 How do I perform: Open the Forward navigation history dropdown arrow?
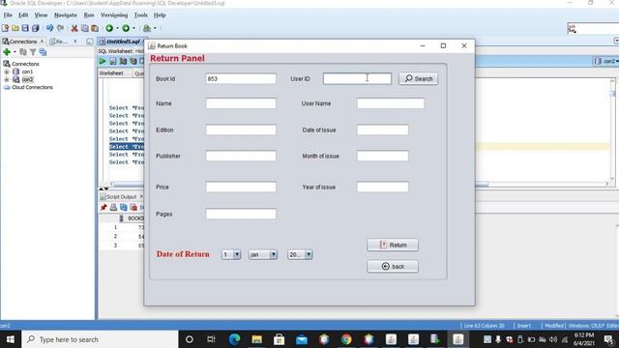pyautogui.click(x=133, y=28)
